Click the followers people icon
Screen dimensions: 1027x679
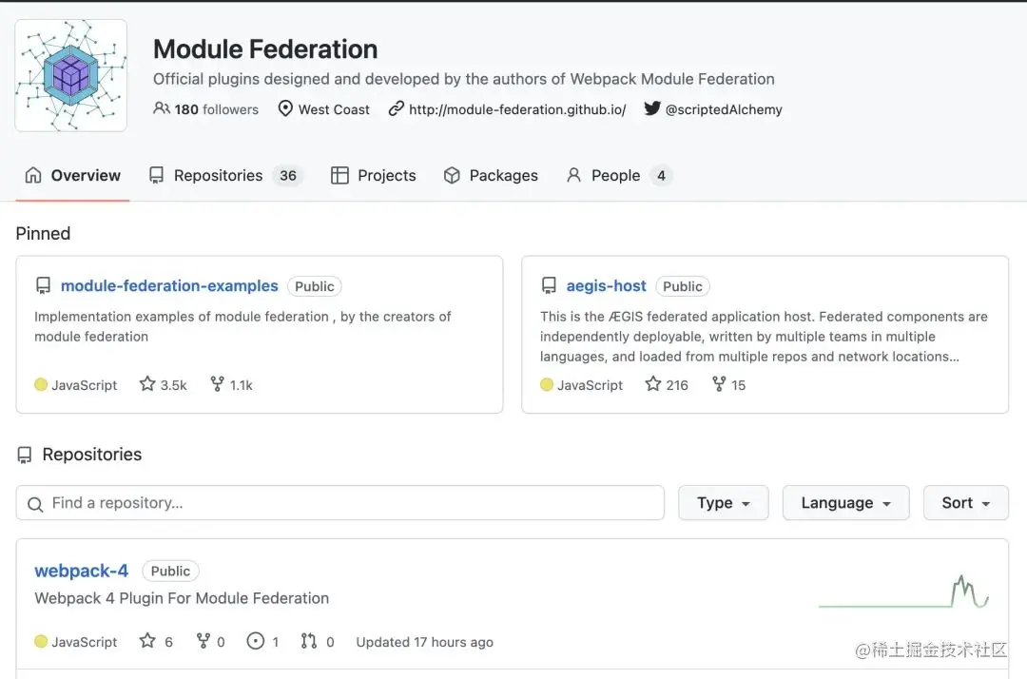pos(162,109)
